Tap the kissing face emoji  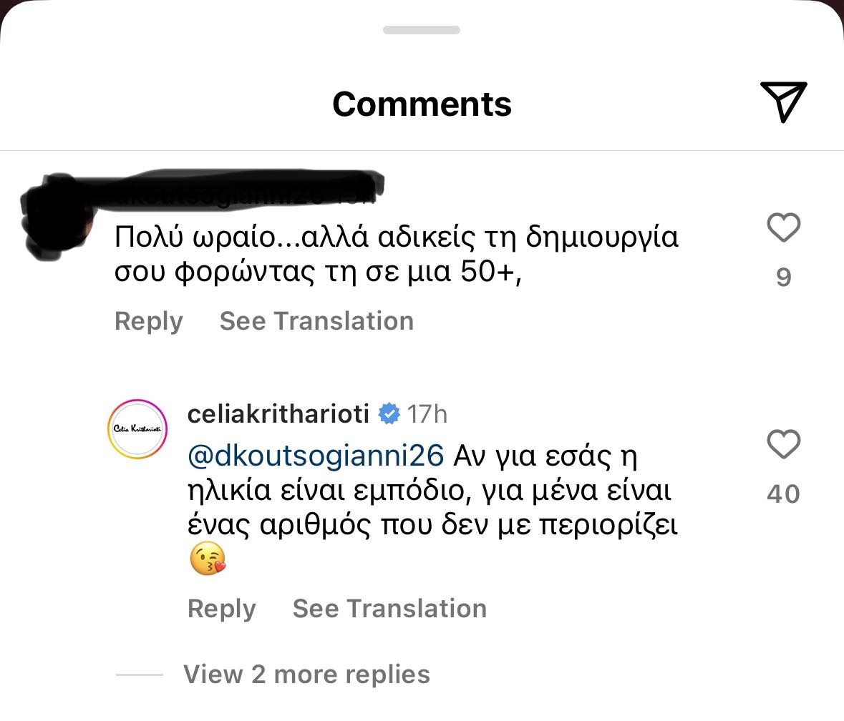(x=208, y=559)
